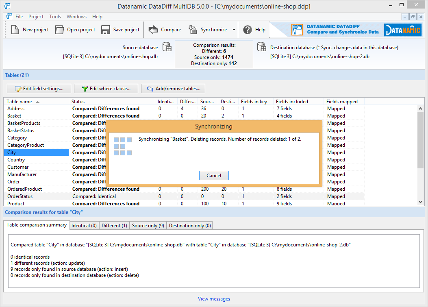Open the Synchronize dropdown arrow
This screenshot has height=307, width=428.
[x=234, y=30]
